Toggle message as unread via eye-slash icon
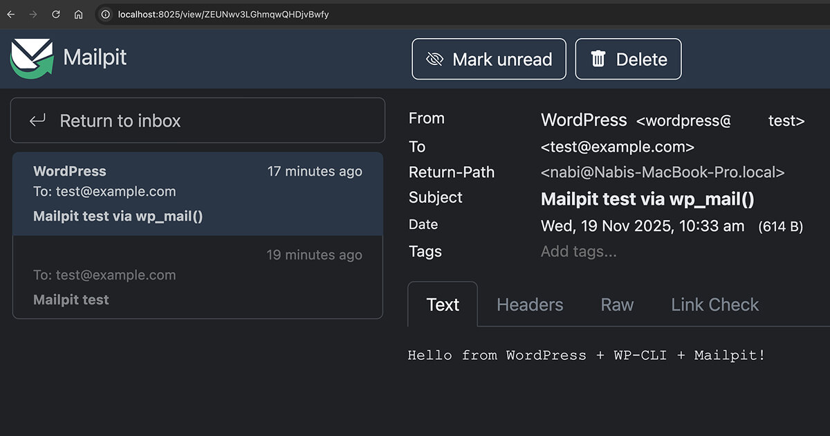Viewport: 830px width, 436px height. [434, 60]
